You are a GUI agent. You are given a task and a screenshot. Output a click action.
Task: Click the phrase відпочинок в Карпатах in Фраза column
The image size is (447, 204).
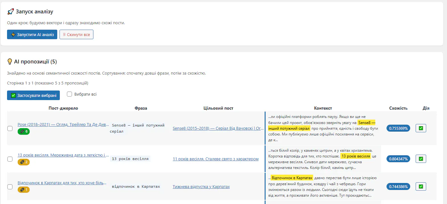click(136, 186)
